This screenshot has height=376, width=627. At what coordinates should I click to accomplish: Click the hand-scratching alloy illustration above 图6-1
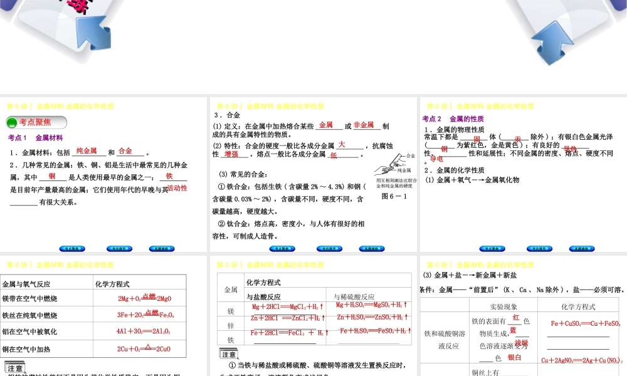[x=391, y=165]
